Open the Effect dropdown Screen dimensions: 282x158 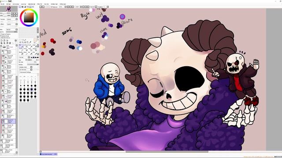(x=12, y=24)
